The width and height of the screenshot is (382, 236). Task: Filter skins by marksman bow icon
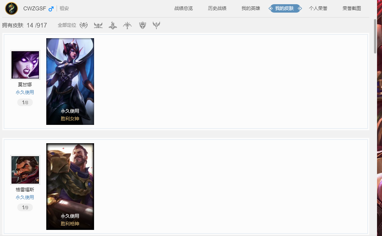coord(127,26)
